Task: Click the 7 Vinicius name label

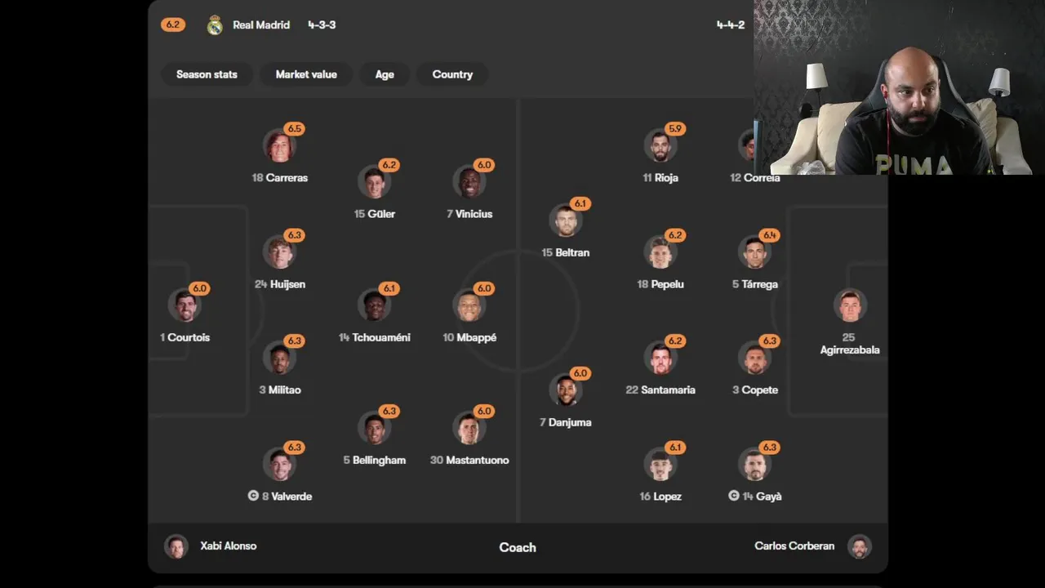Action: tap(469, 214)
